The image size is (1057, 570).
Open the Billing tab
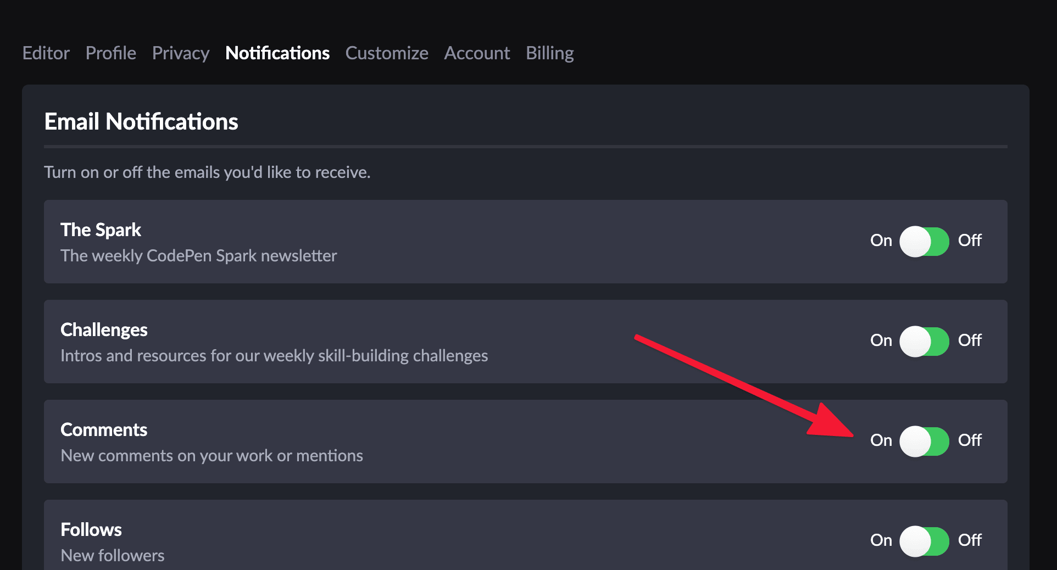550,53
